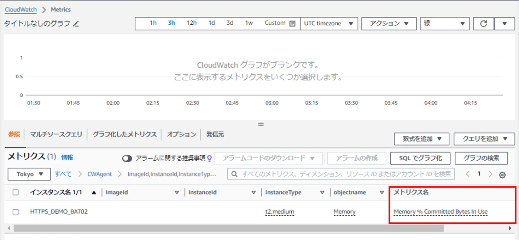519x240 pixels.
Task: Open the UTC timezone dropdown
Action: click(329, 24)
